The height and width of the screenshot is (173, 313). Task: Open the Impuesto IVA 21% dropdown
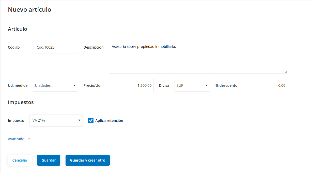point(56,120)
